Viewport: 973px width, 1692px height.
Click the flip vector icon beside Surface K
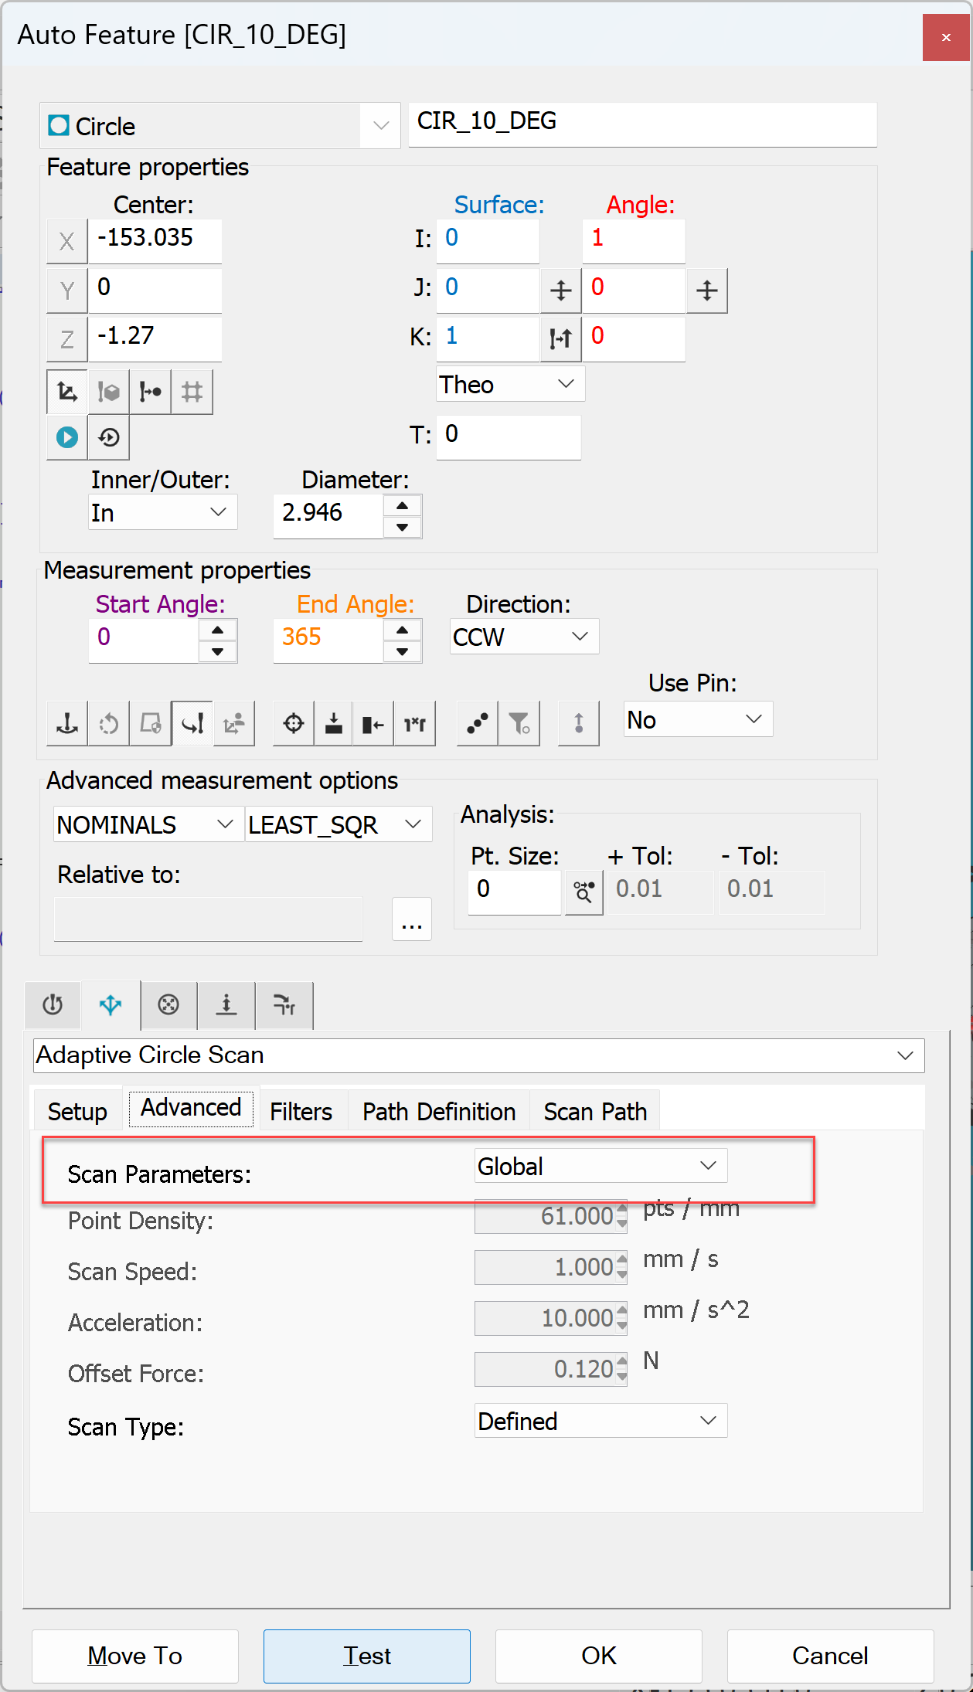(x=560, y=338)
